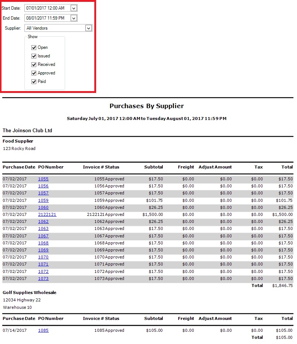This screenshot has width=297, height=344.
Task: Open PO number 1059 link
Action: click(x=43, y=200)
